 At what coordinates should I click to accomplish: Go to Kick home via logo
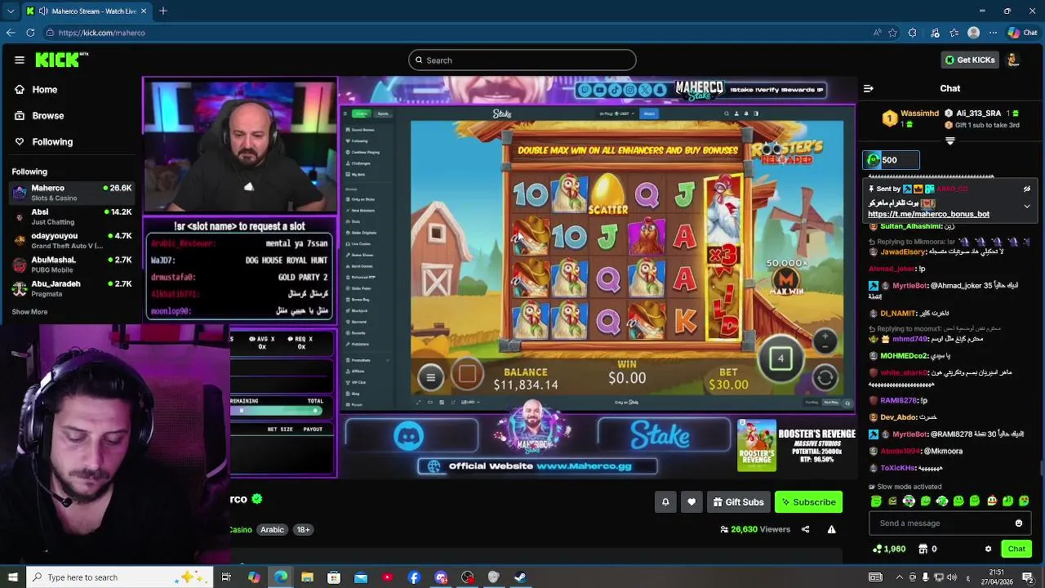tap(62, 60)
